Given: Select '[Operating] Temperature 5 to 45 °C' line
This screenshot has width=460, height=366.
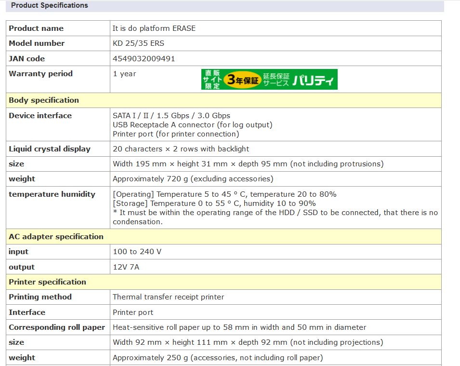Looking at the screenshot, I should (224, 194).
